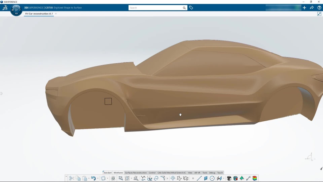The image size is (323, 182).
Task: Click the triangular surface sweep icon
Action: pyautogui.click(x=163, y=178)
